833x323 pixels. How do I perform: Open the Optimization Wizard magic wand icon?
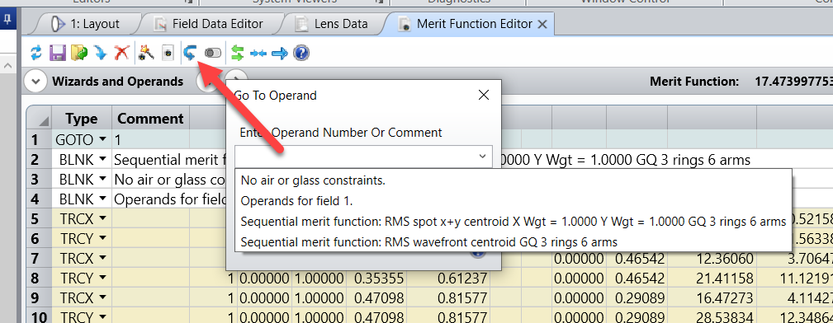point(146,53)
